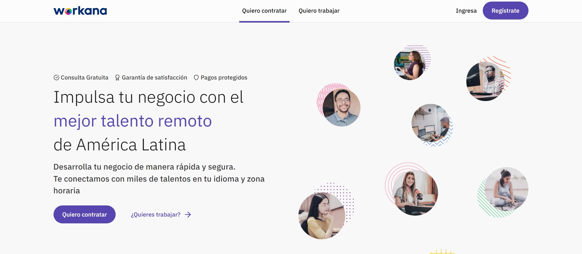Screen dimensions: 582x254
Task: Open the Quiero contratar navigation tab
Action: 264,11
